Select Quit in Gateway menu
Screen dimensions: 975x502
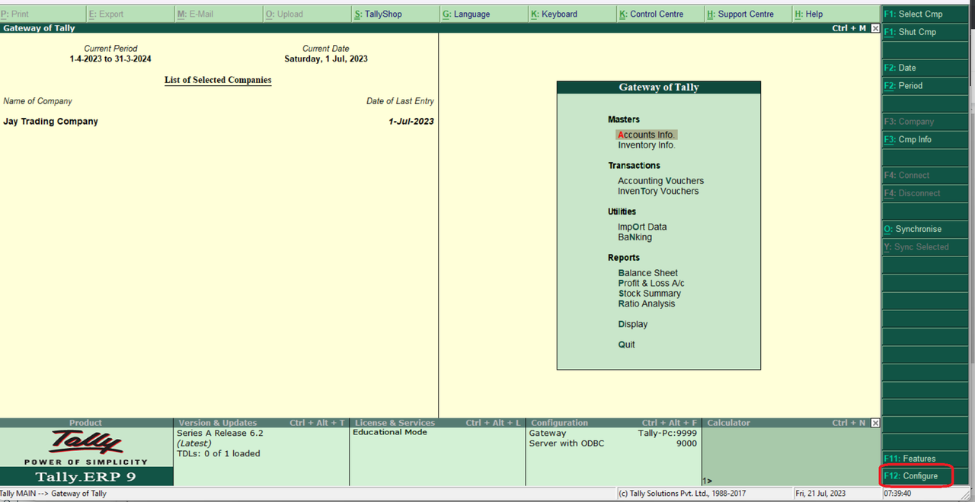626,345
